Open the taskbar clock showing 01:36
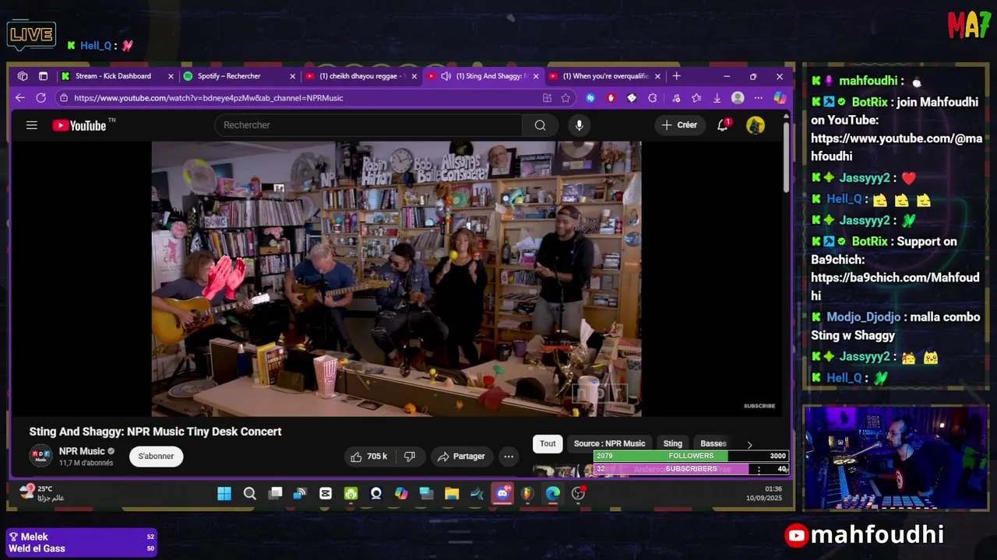 pyautogui.click(x=764, y=493)
